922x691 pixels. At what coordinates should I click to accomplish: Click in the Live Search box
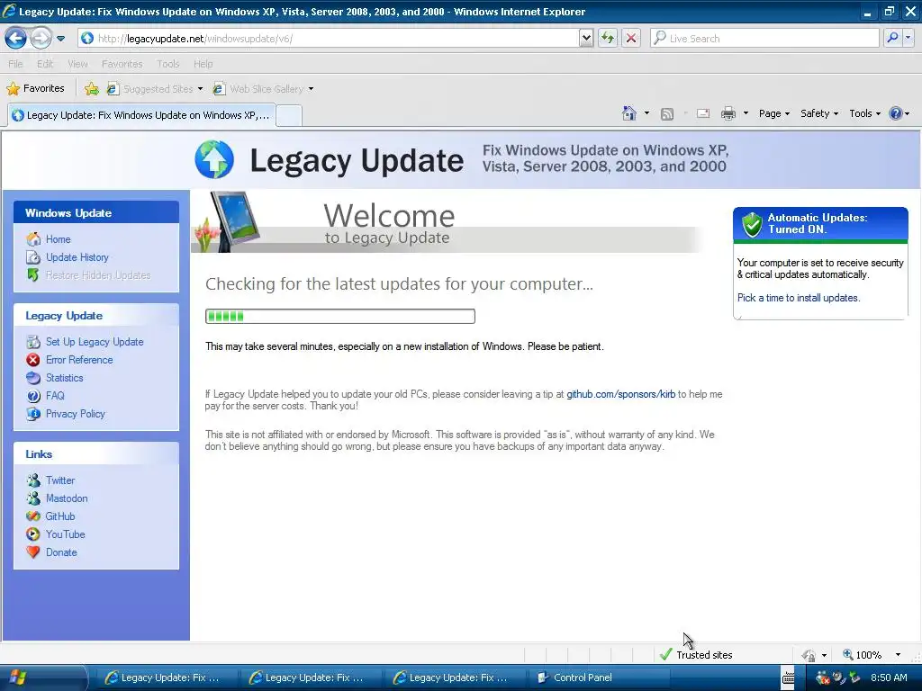[x=764, y=38]
